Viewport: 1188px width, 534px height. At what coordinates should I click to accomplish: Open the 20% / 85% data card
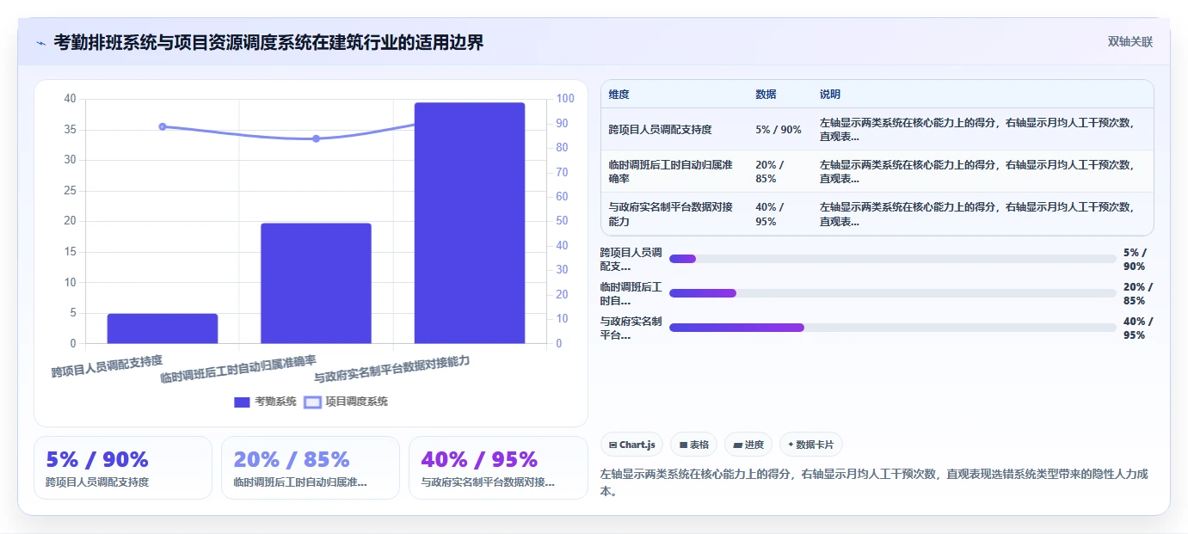pos(311,468)
